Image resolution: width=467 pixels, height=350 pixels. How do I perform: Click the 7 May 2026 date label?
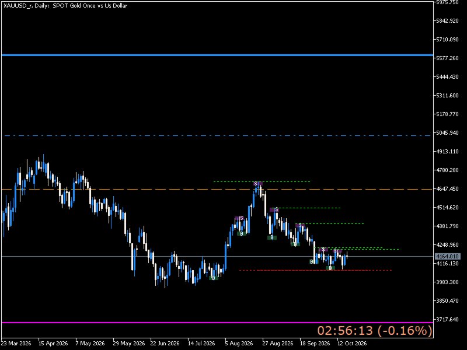click(x=90, y=344)
